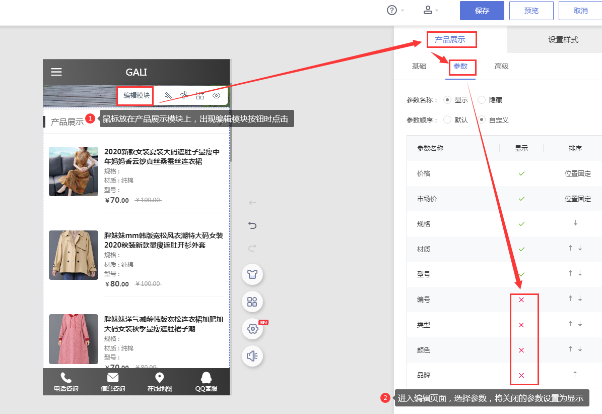Click the 保存 button
This screenshot has height=414, width=602.
(482, 11)
